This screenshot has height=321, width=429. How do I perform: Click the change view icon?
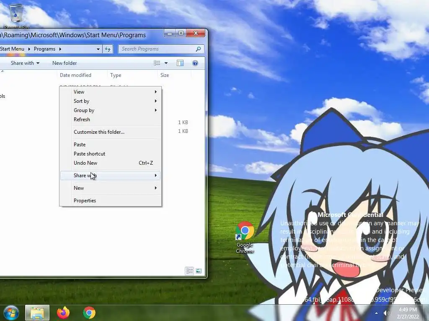pyautogui.click(x=157, y=63)
